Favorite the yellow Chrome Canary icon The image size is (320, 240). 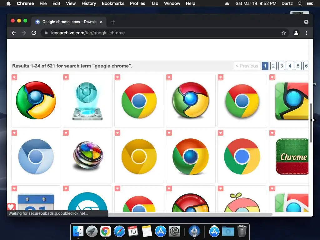pos(117,133)
